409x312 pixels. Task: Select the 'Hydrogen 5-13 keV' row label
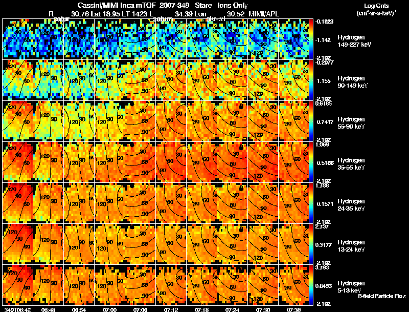tap(351, 287)
